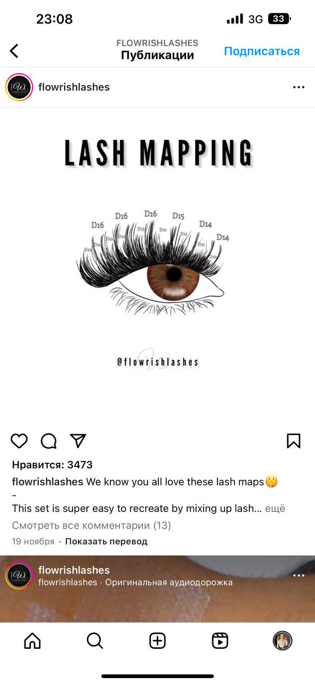Open comments via the speech bubble icon
The height and width of the screenshot is (684, 315).
pos(49,441)
